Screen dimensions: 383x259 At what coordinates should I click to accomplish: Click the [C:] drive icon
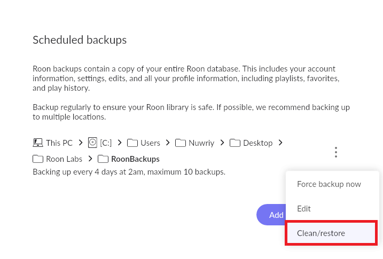pos(92,143)
